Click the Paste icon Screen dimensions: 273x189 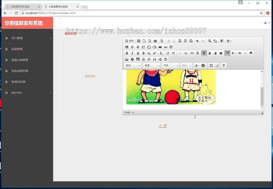tap(180, 41)
